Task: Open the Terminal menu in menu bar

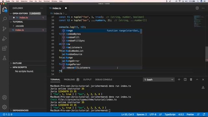Action: [46, 1]
